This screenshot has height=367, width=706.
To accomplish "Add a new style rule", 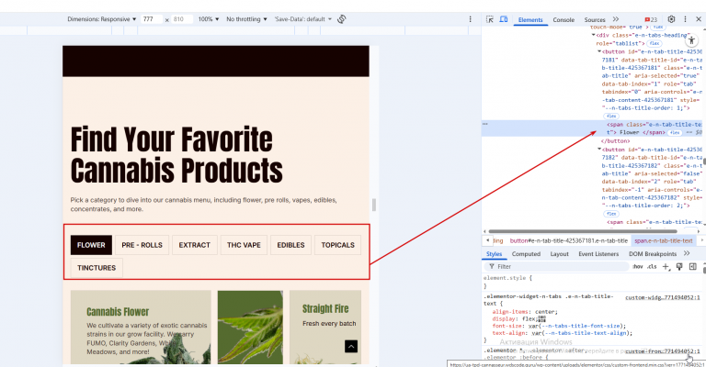I will pos(666,266).
